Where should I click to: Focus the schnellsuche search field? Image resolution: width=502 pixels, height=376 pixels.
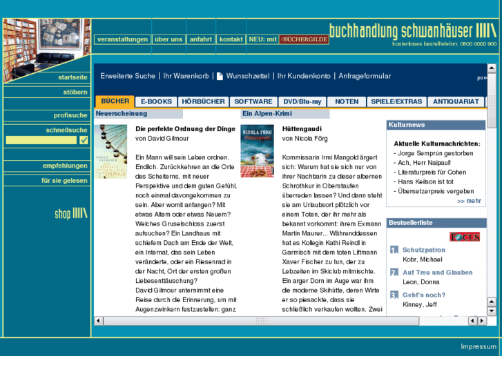(x=41, y=140)
